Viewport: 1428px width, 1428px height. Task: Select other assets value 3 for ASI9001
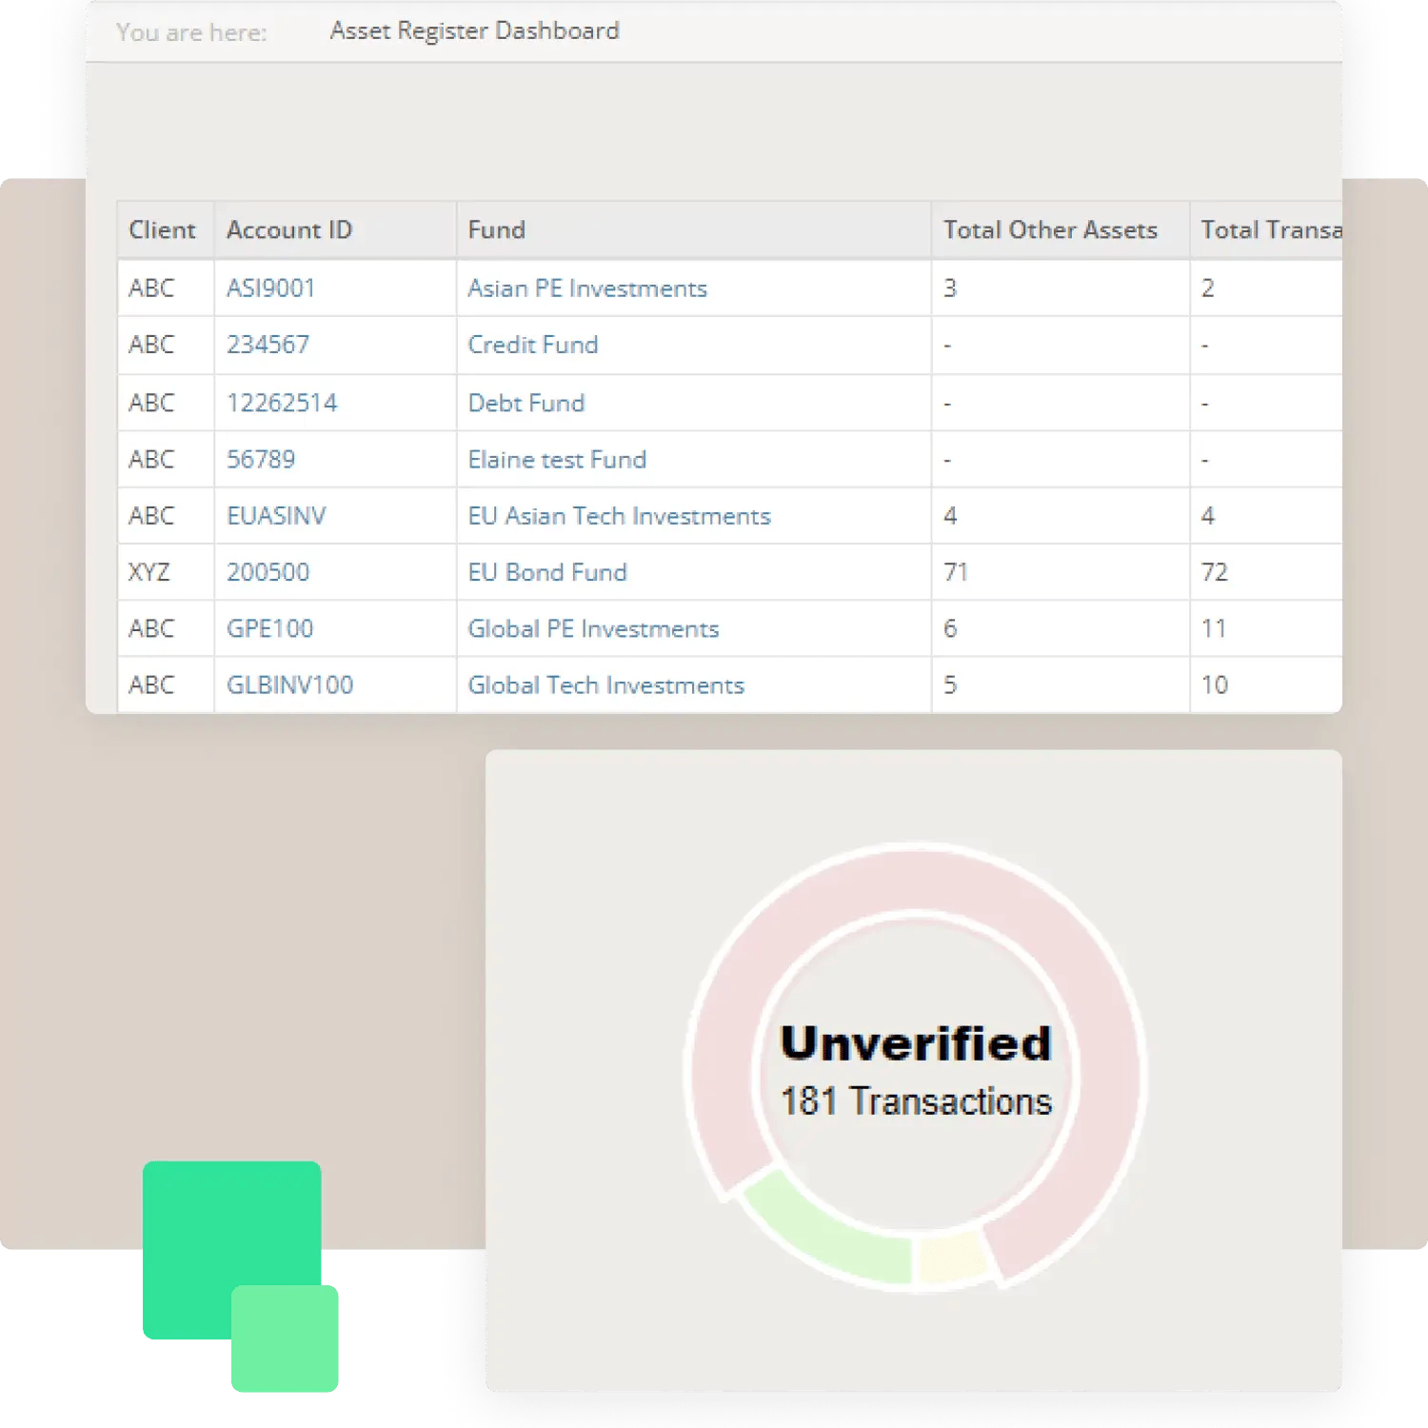point(950,288)
